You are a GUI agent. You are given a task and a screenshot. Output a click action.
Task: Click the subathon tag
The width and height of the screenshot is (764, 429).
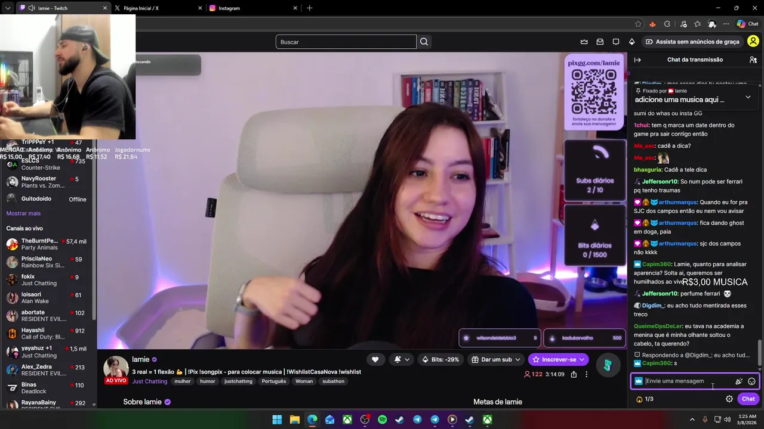pyautogui.click(x=333, y=381)
